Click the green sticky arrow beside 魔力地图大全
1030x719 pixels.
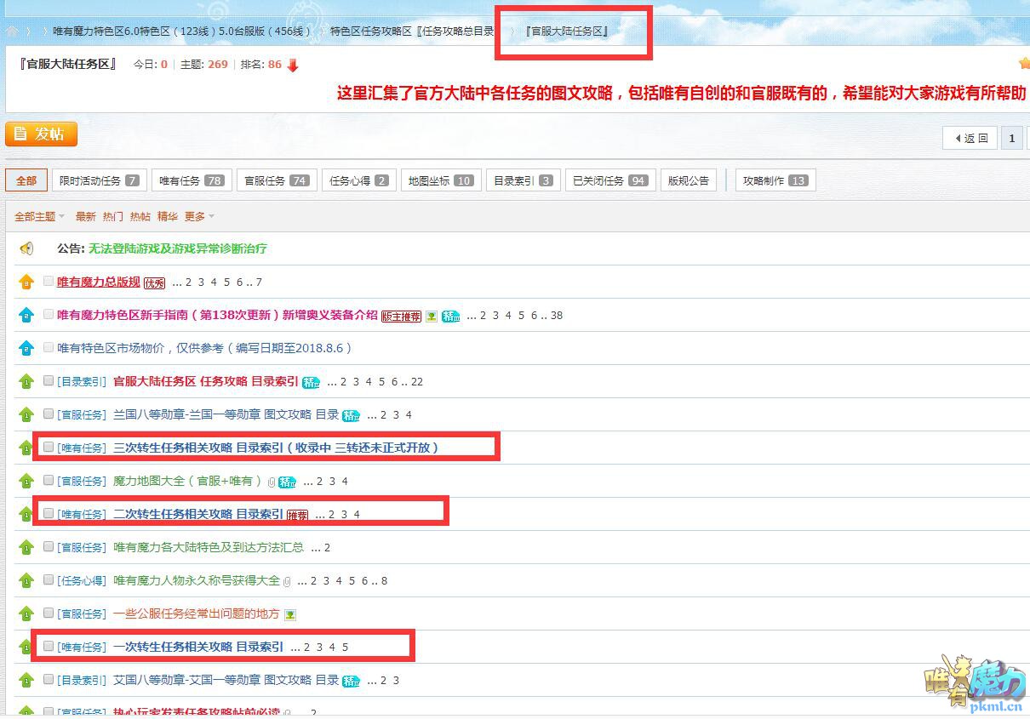click(x=26, y=481)
